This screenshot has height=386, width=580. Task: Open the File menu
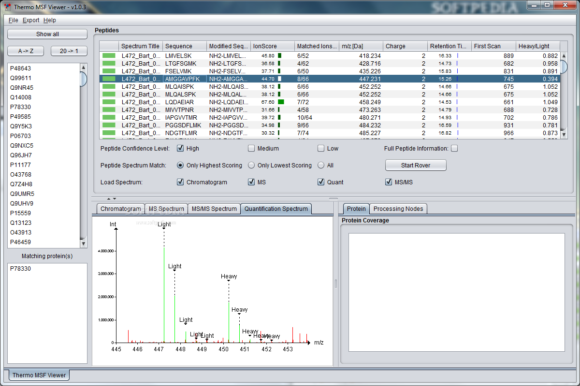[x=13, y=20]
